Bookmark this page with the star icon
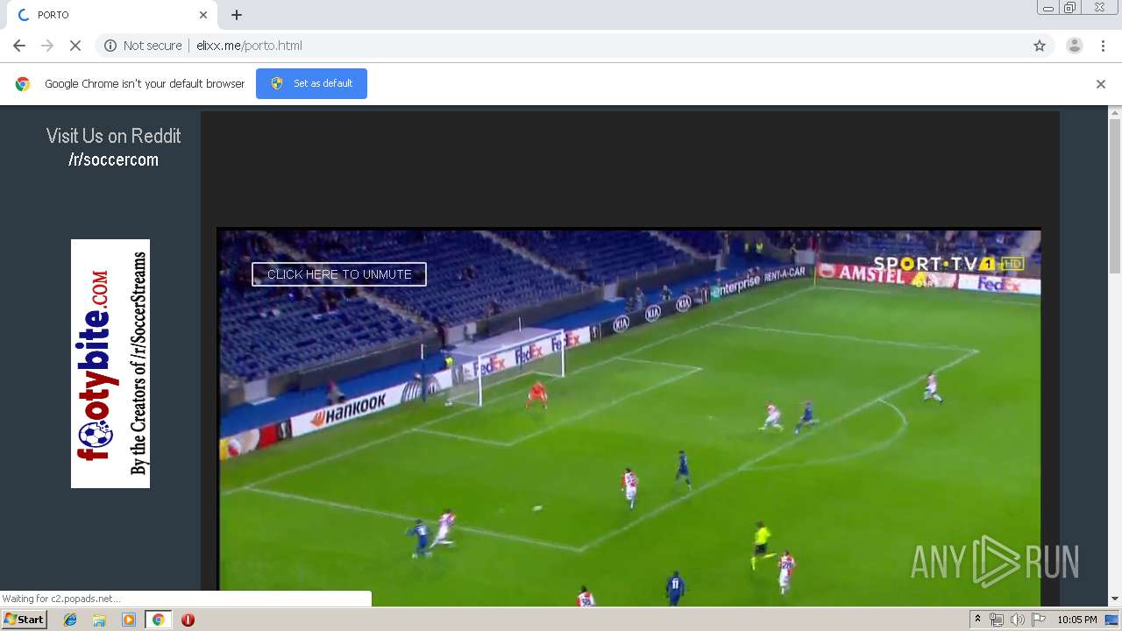The height and width of the screenshot is (631, 1122). click(1040, 46)
